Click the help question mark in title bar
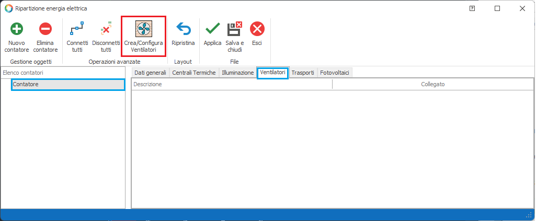This screenshot has height=221, width=536. point(472,8)
